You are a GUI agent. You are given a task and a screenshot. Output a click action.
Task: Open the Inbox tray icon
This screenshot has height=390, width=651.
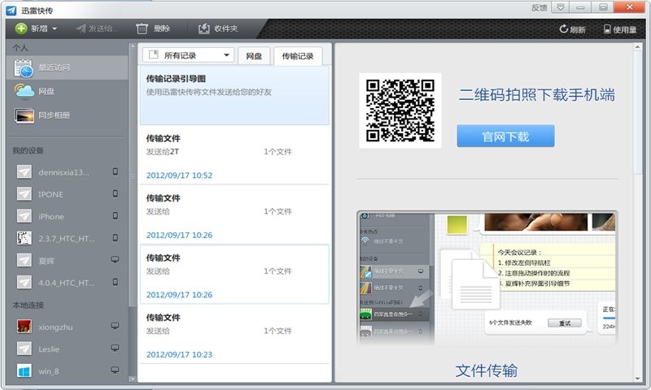pos(204,28)
